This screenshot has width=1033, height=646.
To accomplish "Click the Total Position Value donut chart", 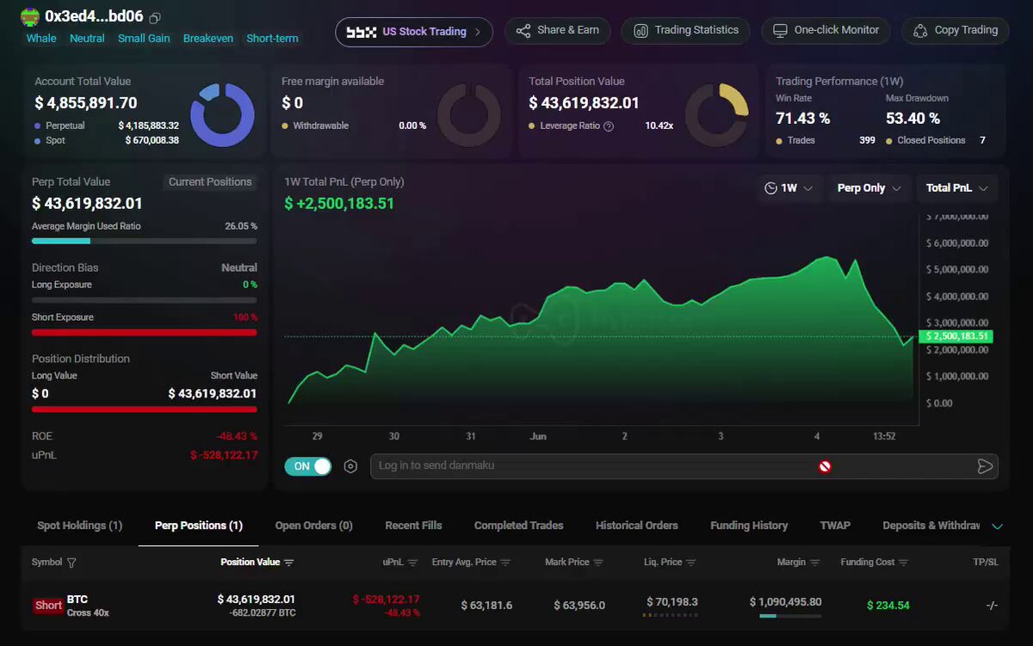I will tap(716, 115).
